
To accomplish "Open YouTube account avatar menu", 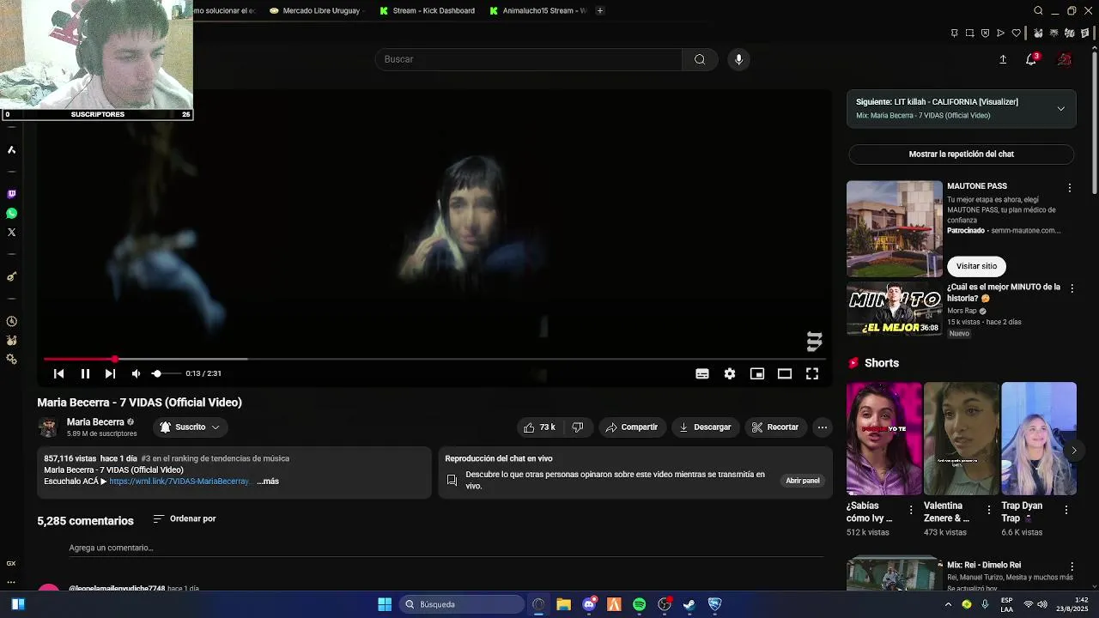I will [x=1065, y=59].
